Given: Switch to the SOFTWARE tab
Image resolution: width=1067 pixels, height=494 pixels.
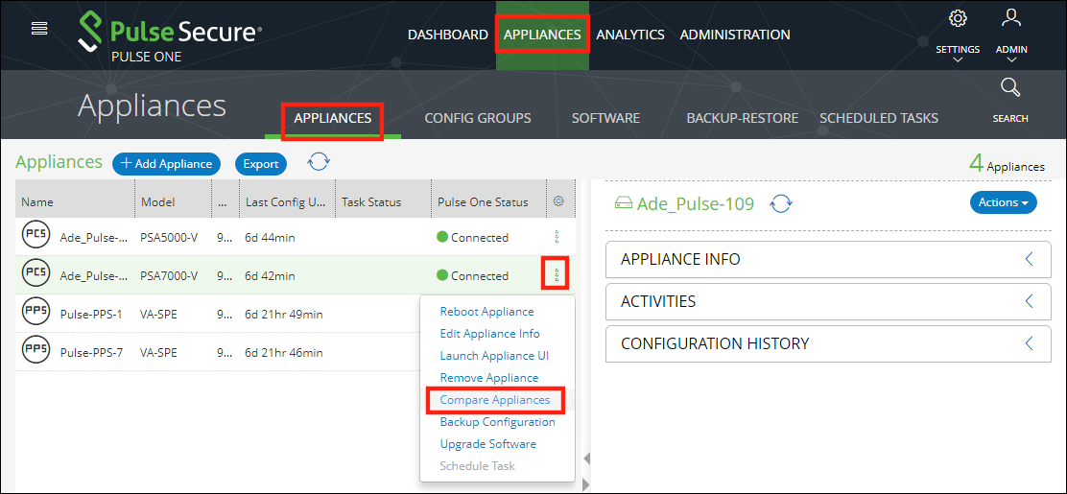Looking at the screenshot, I should coord(605,118).
